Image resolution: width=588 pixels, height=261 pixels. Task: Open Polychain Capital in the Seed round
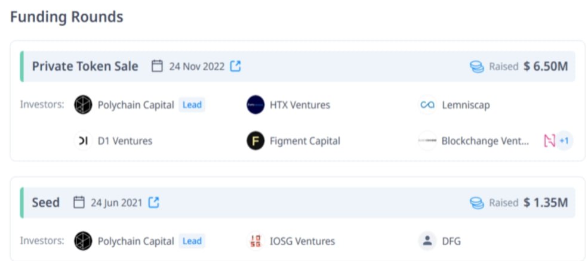[136, 241]
